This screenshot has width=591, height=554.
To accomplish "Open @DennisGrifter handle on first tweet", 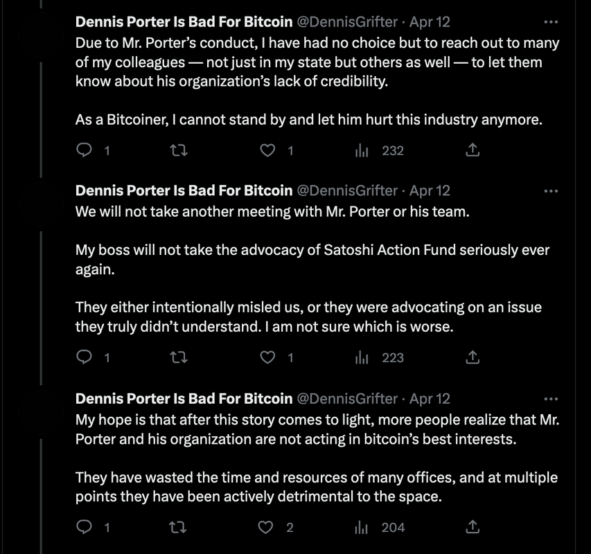I will point(346,22).
